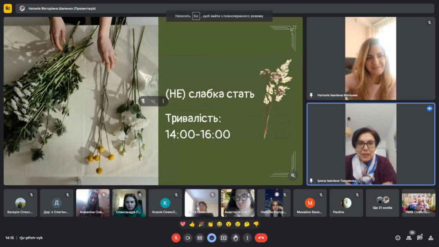Leave the call with the red hang-up button
This screenshot has width=439, height=247.
tap(261, 238)
